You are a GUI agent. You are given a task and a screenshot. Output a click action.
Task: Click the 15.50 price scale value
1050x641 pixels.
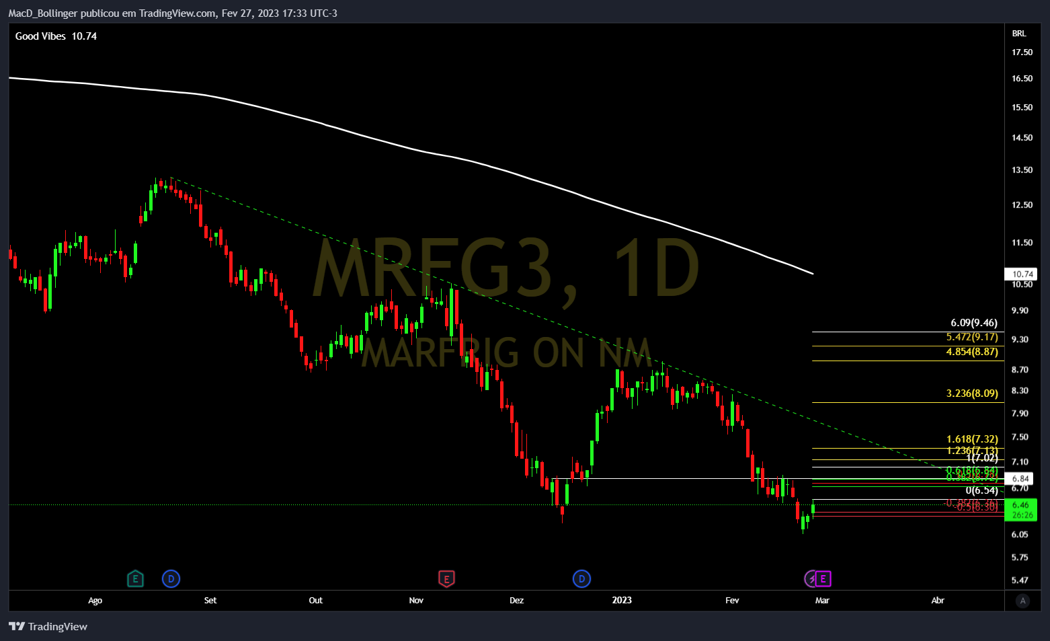(1022, 108)
